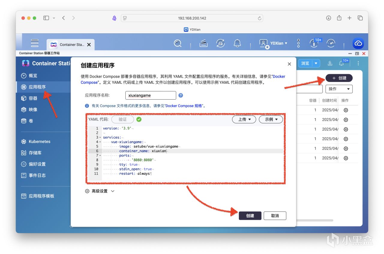Open the Container Station three-dot menu
The image size is (384, 254).
pos(358,63)
